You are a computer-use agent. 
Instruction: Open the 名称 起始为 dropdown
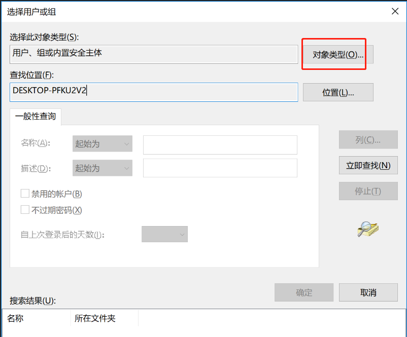tap(102, 144)
